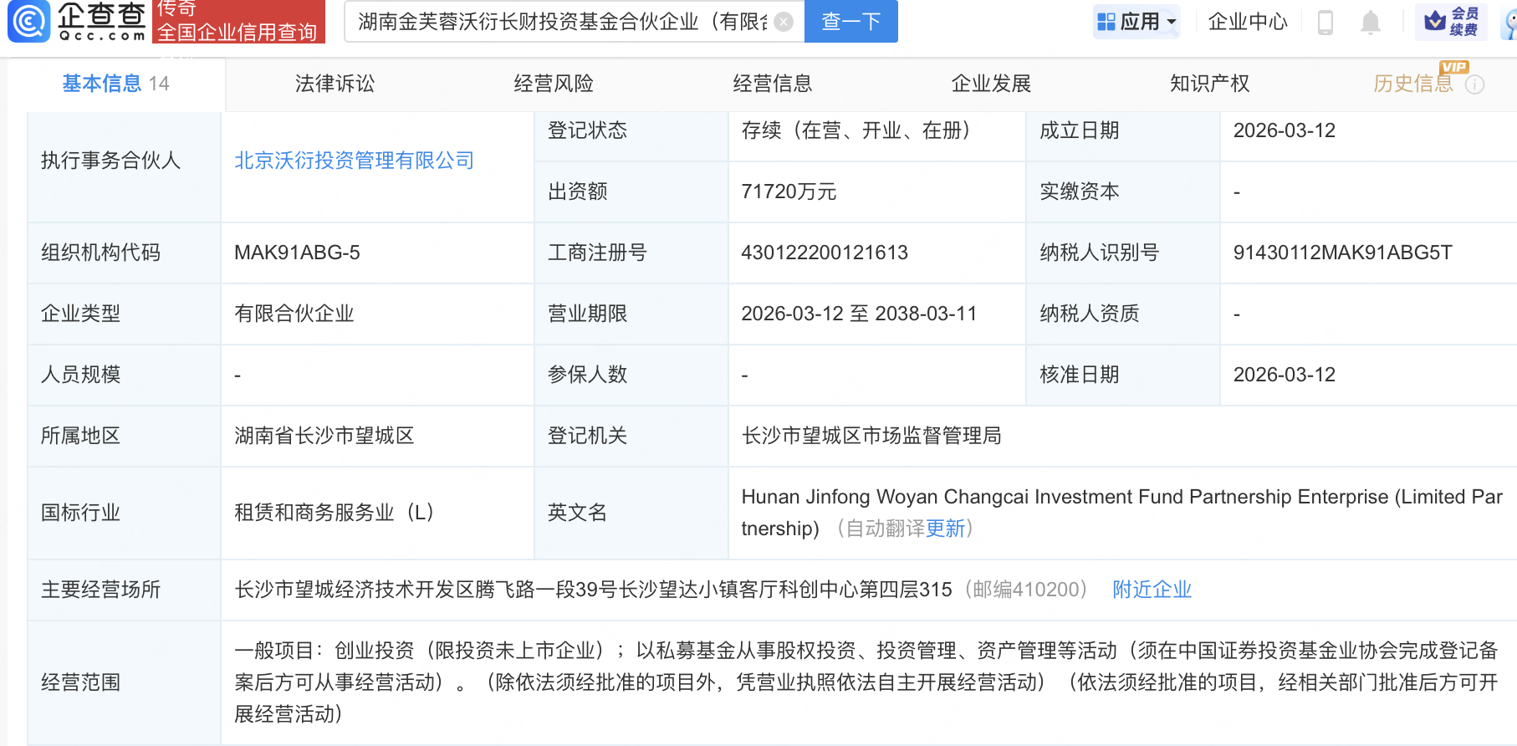The image size is (1517, 746).
Task: Switch to the 经营风险 tab
Action: (554, 84)
